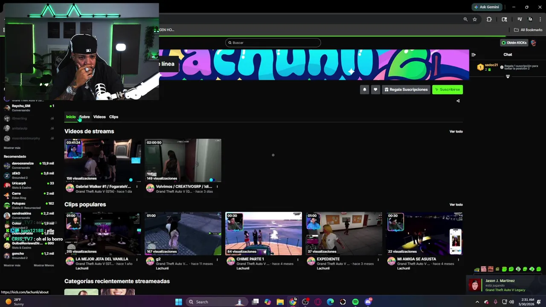Open All Bookmarks folder
Screen dimensions: 546x307
[528, 30]
